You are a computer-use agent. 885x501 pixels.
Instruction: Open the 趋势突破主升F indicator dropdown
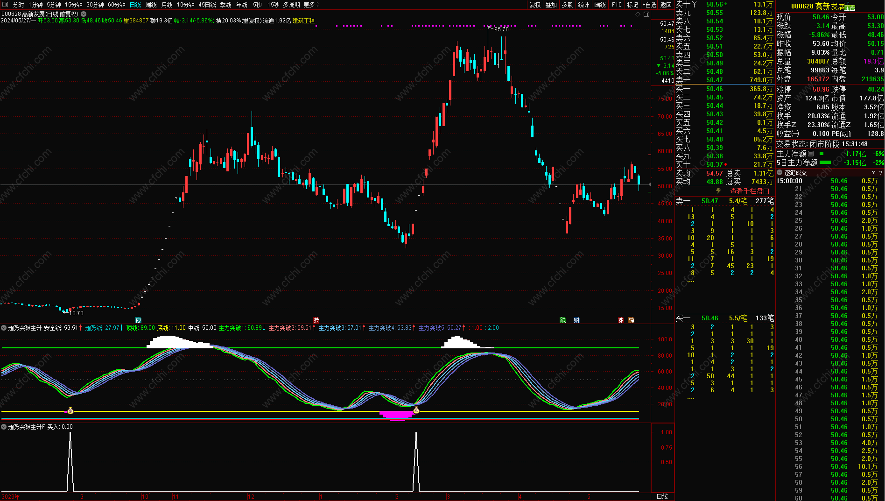point(4,427)
